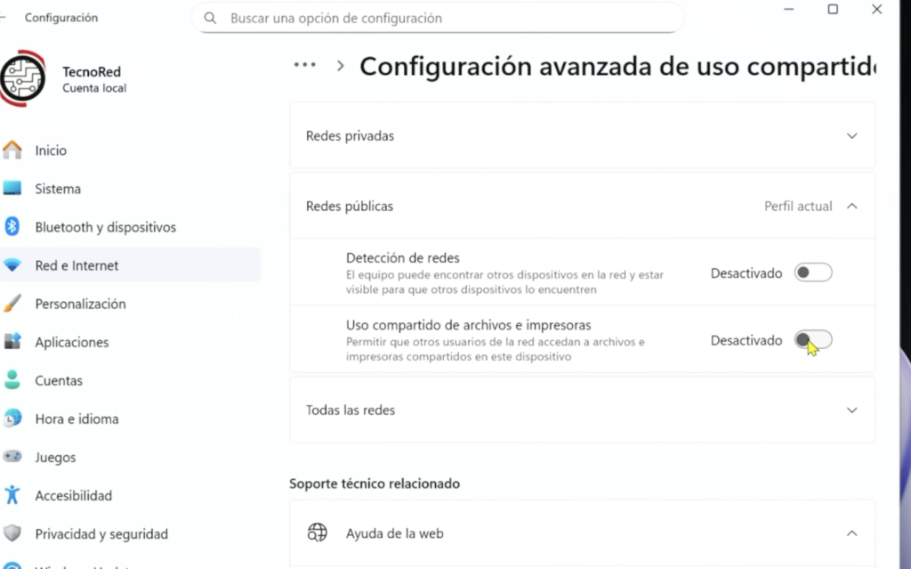Maximize the Configuración window
Viewport: 911px width, 569px height.
tap(833, 9)
